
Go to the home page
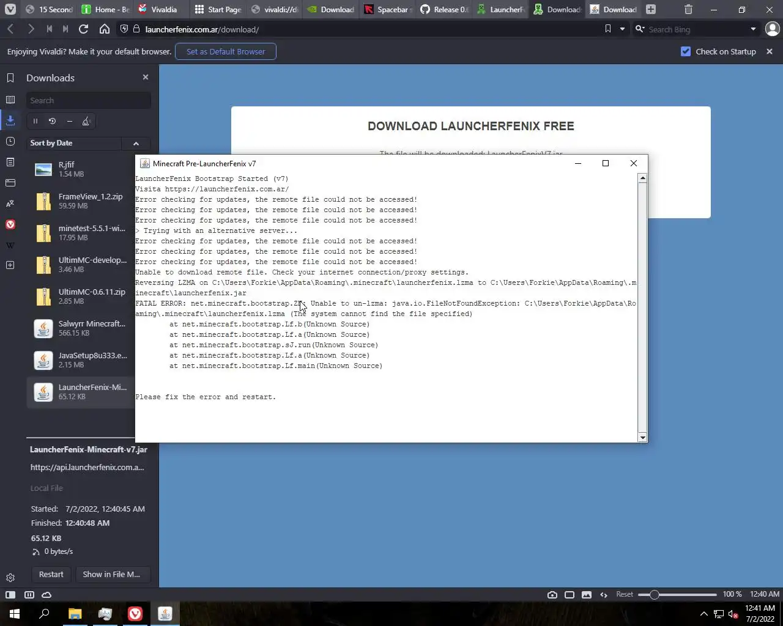[105, 29]
